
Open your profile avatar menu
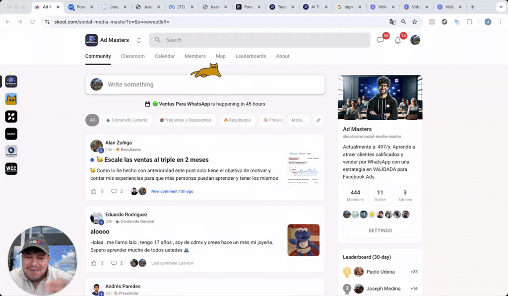(415, 40)
